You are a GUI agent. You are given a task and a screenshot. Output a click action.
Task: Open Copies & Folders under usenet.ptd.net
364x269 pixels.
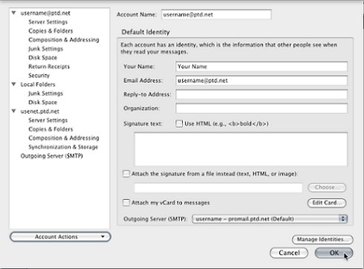[x=51, y=129]
